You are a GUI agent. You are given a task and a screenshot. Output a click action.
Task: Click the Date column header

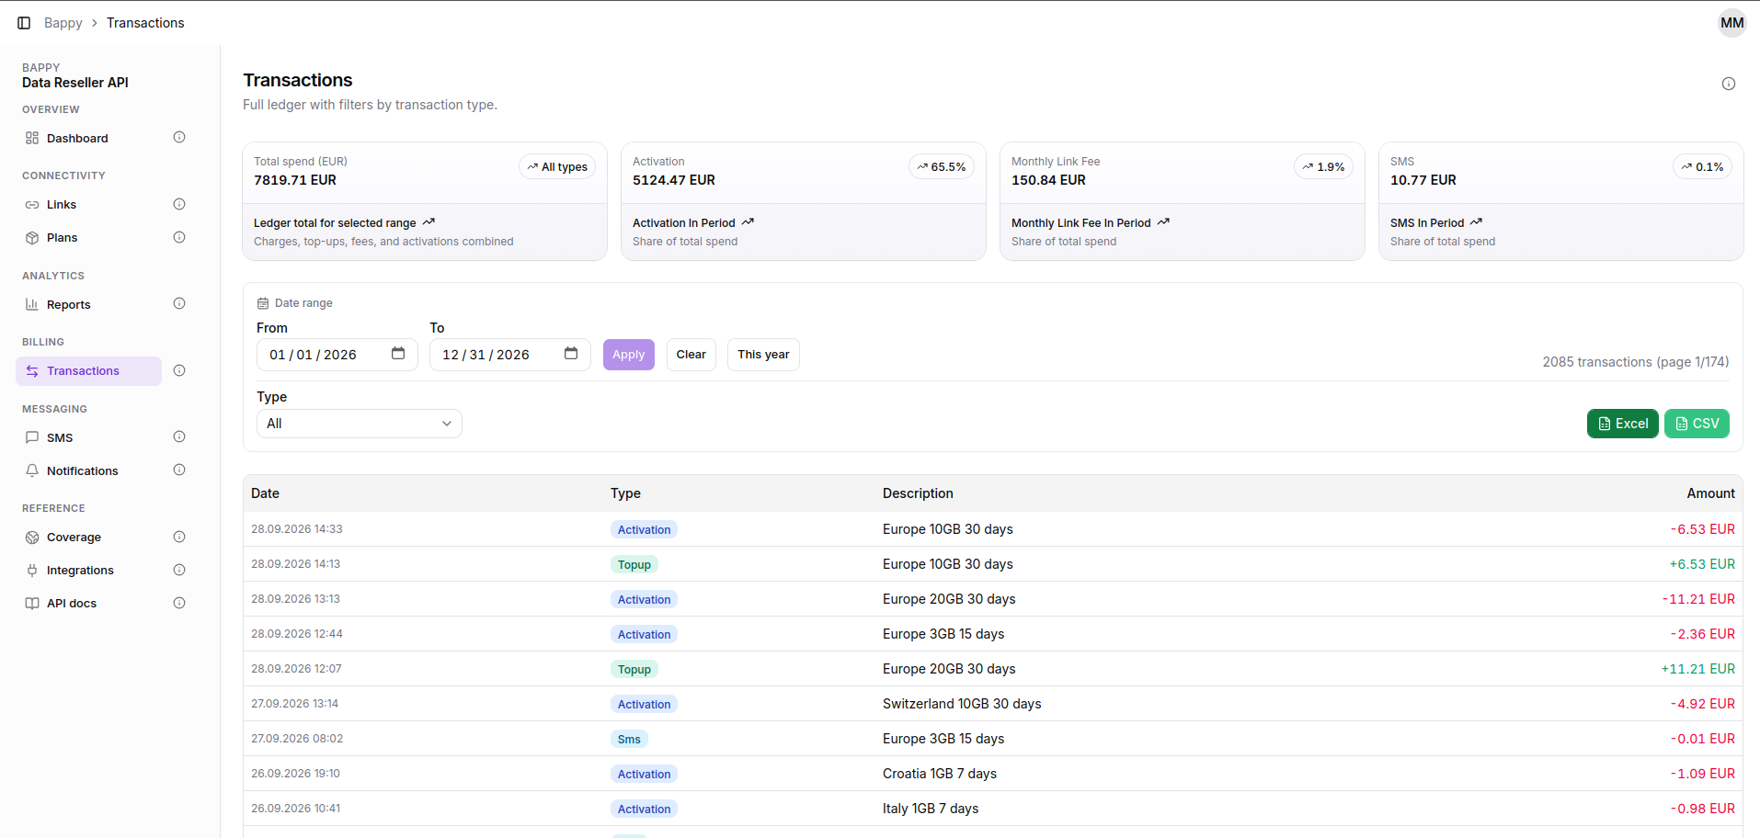click(266, 493)
